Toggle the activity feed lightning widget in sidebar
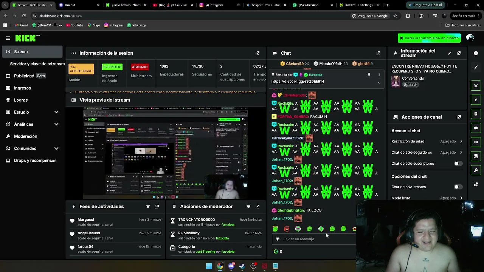Image resolution: width=484 pixels, height=272 pixels. 476,100
